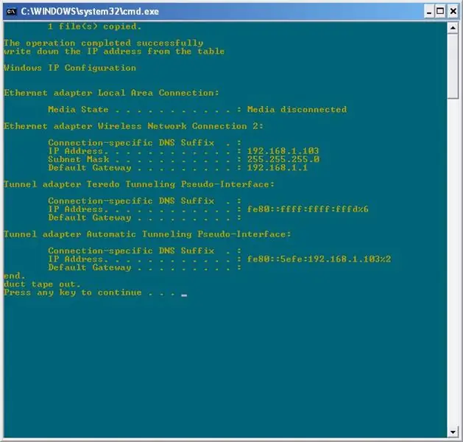Click the 'Subnet Mask' label
463x442 pixels.
pos(78,159)
